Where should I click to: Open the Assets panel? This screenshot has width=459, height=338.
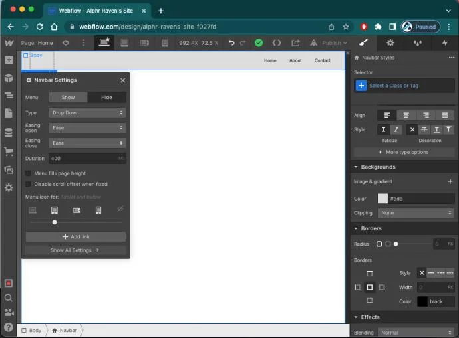[9, 170]
